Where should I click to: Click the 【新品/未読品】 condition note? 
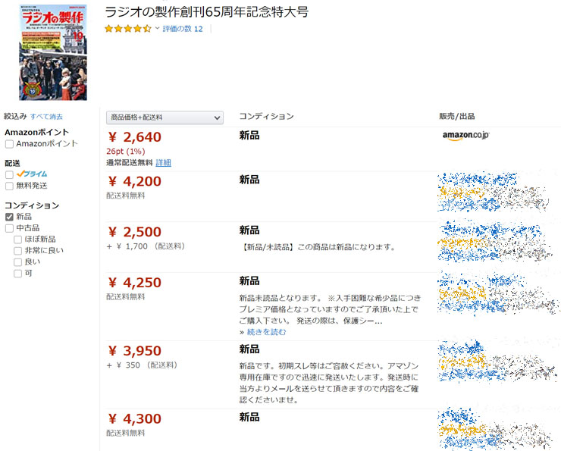click(x=318, y=247)
